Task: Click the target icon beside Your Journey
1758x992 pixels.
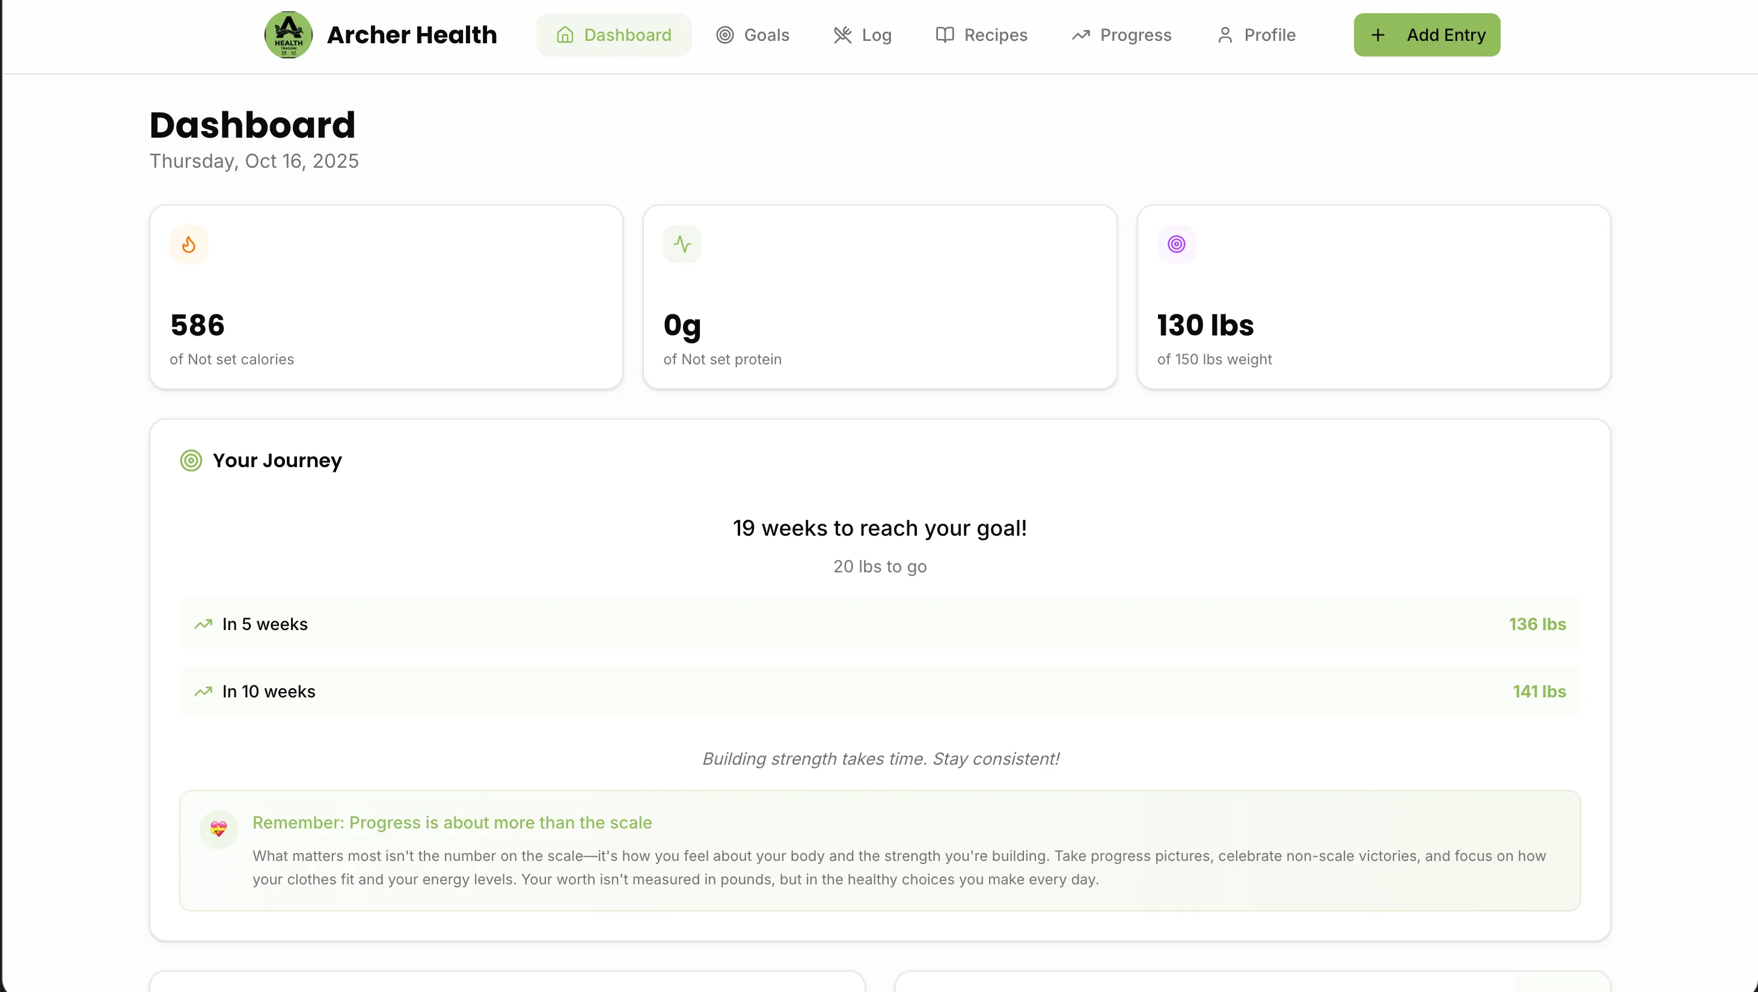Action: pyautogui.click(x=191, y=460)
